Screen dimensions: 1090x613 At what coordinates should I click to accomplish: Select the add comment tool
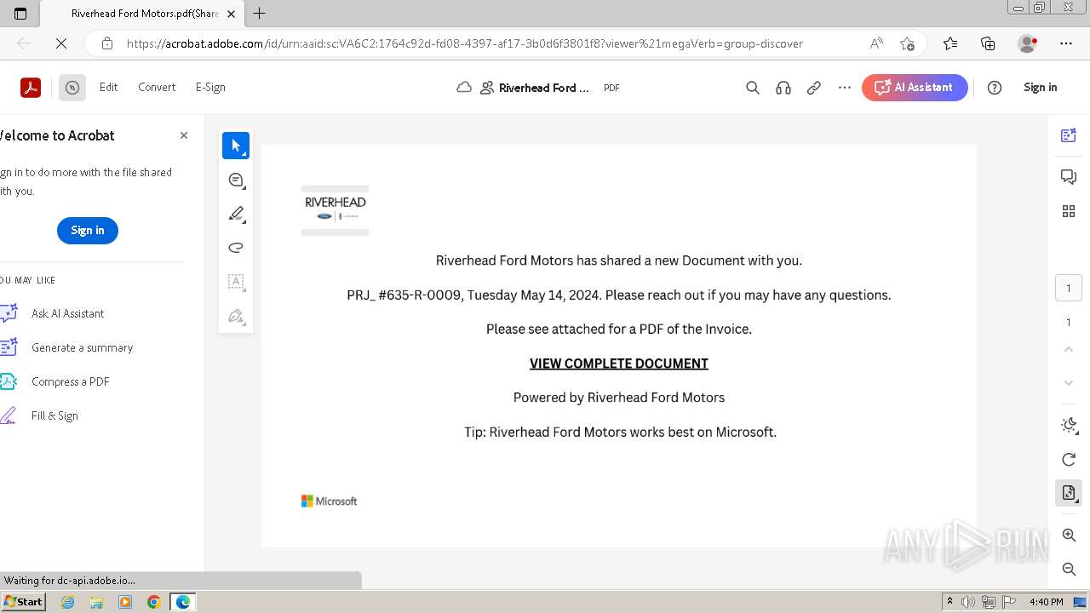pyautogui.click(x=236, y=180)
